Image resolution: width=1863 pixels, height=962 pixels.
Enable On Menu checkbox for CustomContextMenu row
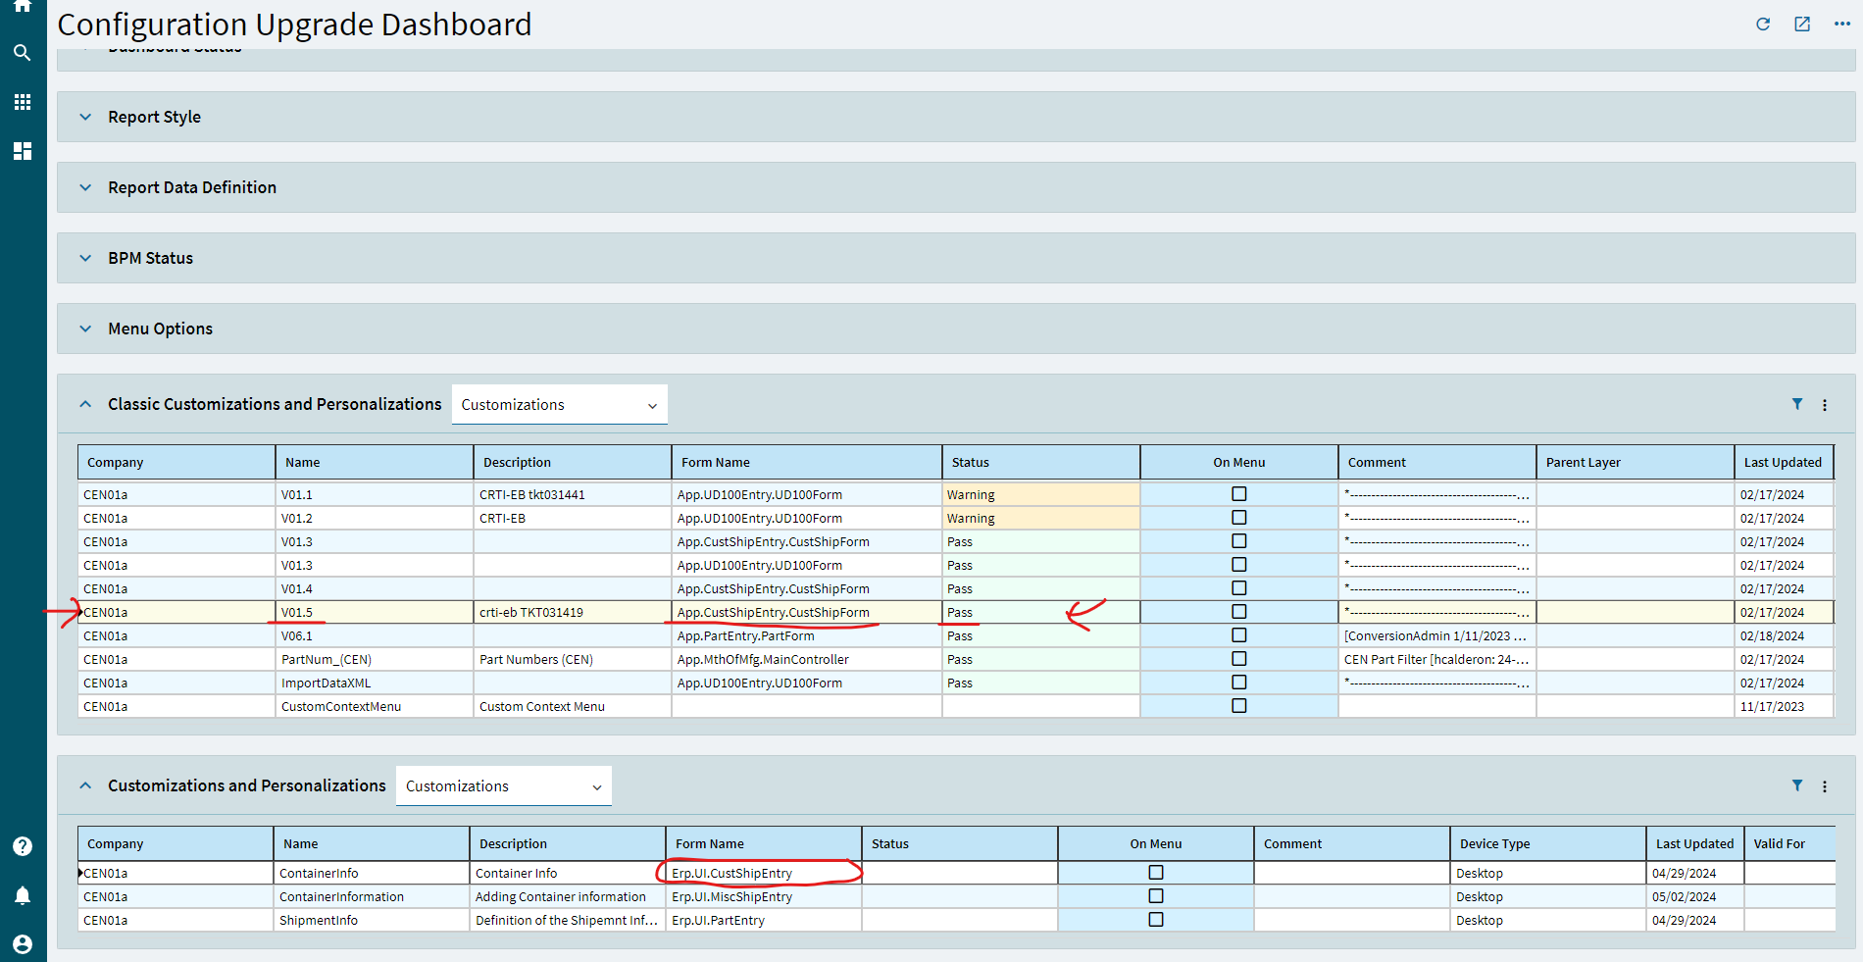tap(1239, 706)
